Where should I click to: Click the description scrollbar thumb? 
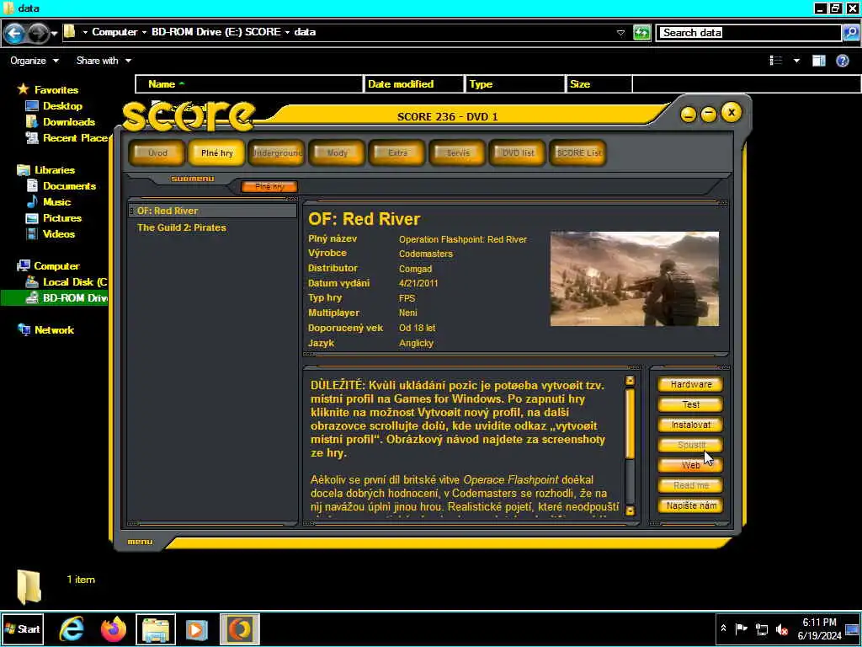pyautogui.click(x=630, y=423)
